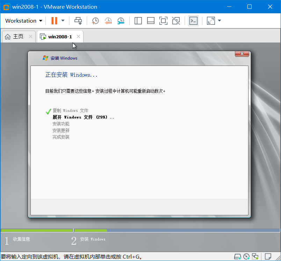Click the 收集信息 progress bar

(x=37, y=230)
